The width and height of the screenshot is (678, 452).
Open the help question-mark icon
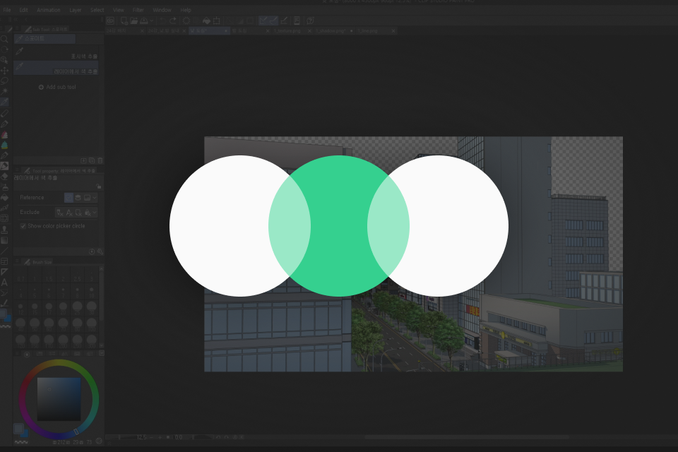click(310, 20)
